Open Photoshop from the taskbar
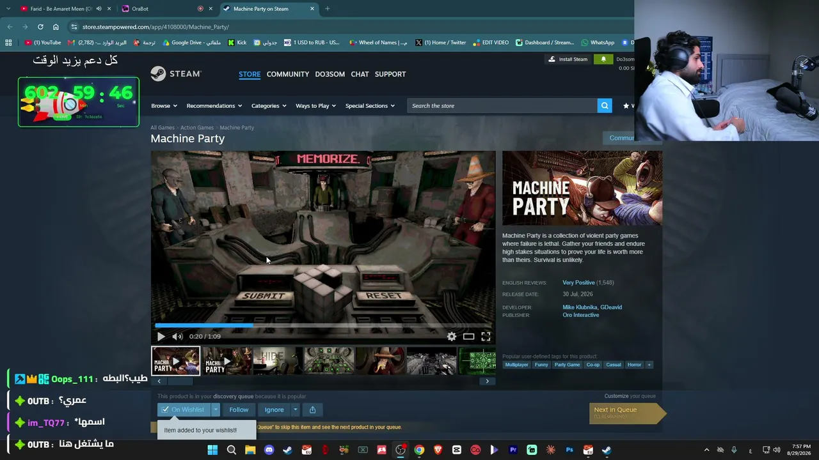819x460 pixels. (569, 450)
